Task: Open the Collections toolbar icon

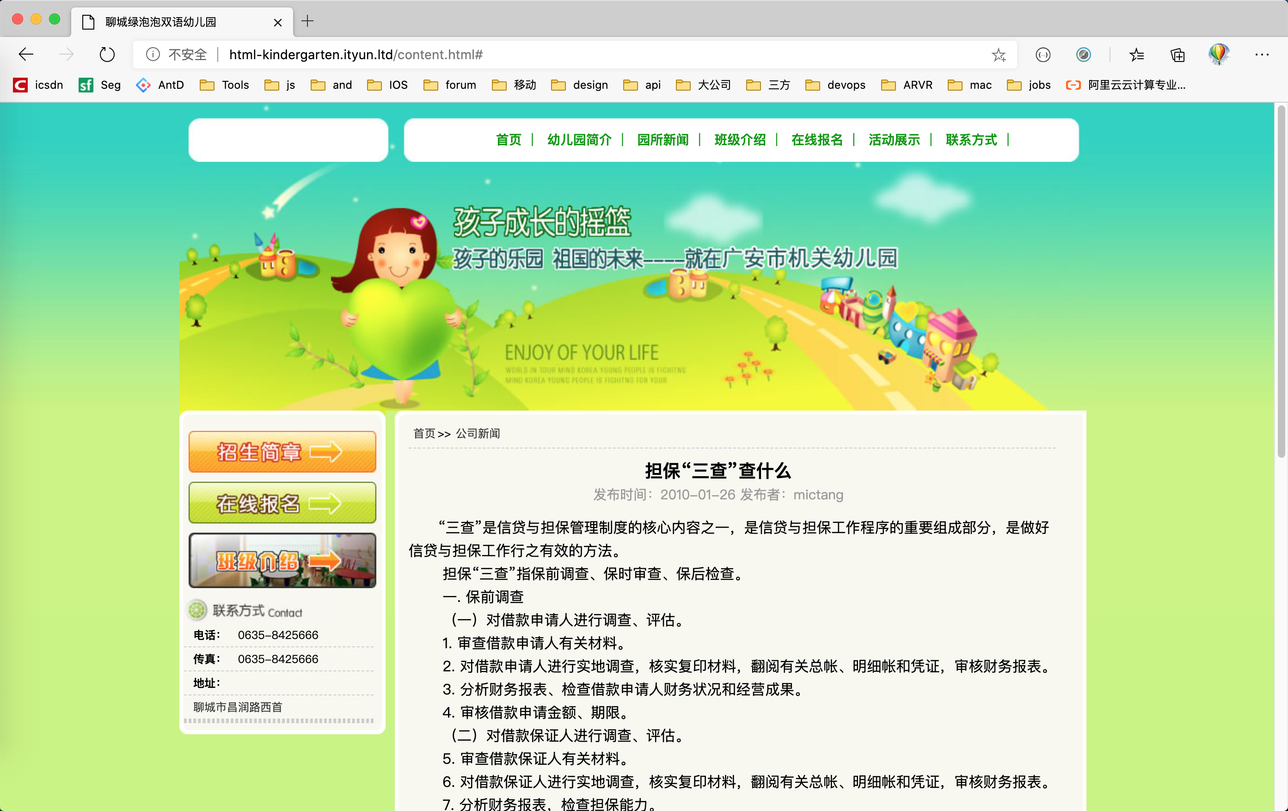Action: pos(1178,55)
